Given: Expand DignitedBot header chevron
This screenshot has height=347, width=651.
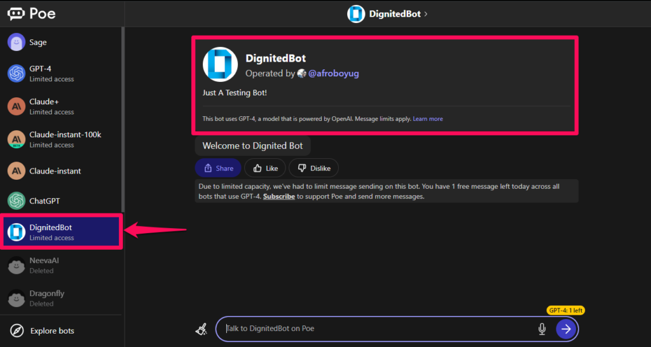Looking at the screenshot, I should click(425, 14).
